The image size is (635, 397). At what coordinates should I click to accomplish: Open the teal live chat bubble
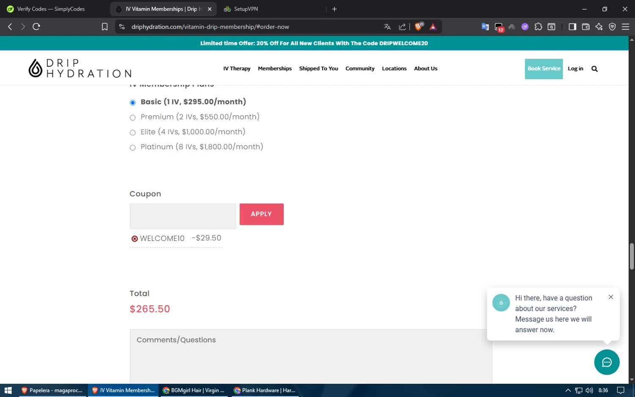click(607, 362)
